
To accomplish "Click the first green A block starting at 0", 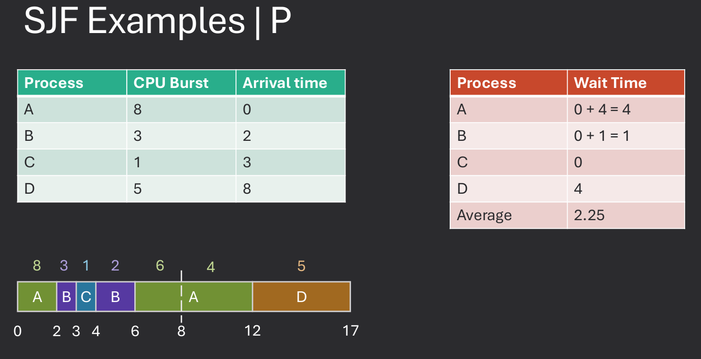I will (x=37, y=296).
